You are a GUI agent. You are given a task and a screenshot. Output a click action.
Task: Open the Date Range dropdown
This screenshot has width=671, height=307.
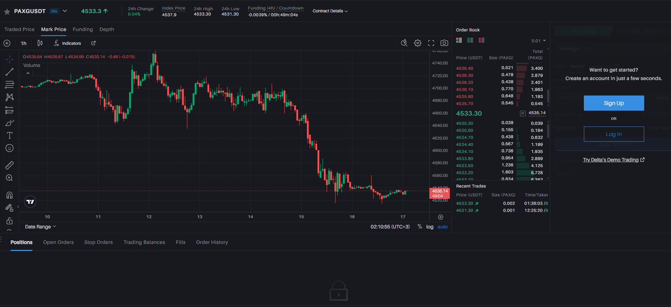tap(41, 227)
